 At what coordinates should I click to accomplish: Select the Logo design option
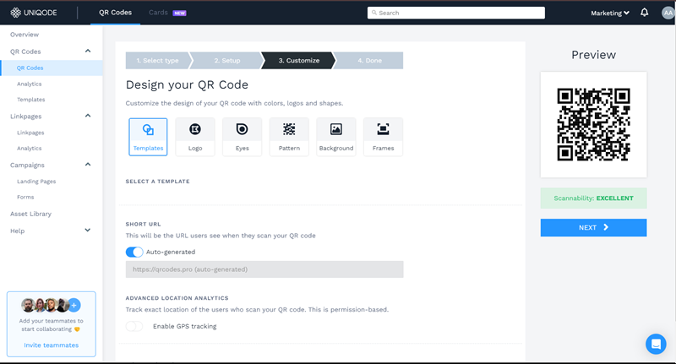195,137
